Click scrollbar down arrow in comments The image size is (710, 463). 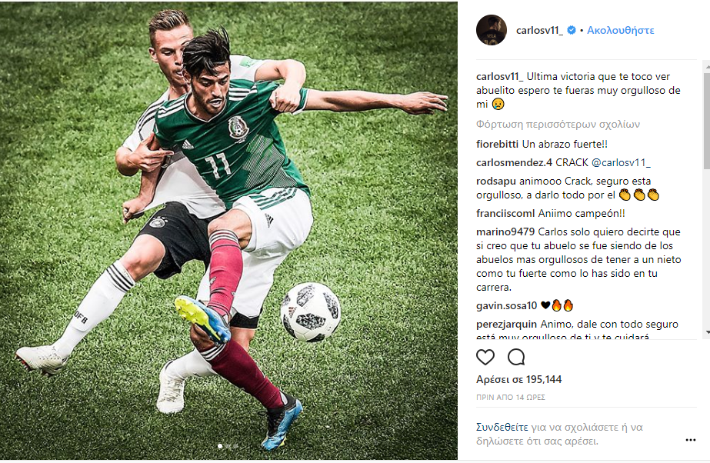click(707, 333)
